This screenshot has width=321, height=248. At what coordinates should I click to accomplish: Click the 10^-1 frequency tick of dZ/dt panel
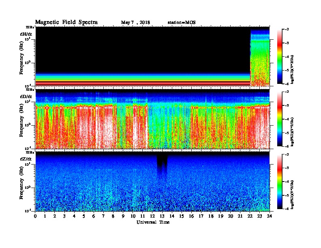28,211
